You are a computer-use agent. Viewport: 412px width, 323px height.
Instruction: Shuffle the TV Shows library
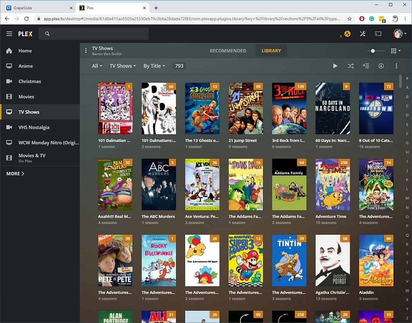(x=351, y=66)
